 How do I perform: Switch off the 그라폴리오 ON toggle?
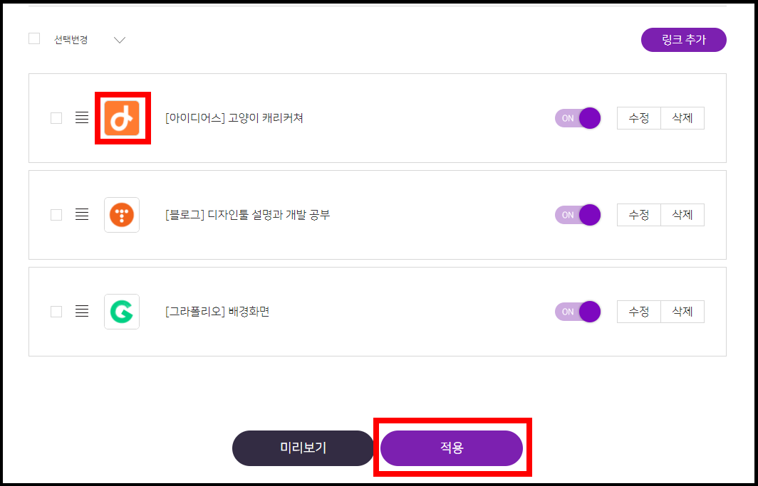pos(578,311)
